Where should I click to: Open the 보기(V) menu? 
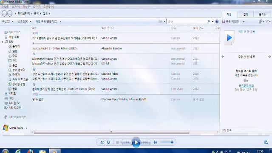[x=16, y=7]
